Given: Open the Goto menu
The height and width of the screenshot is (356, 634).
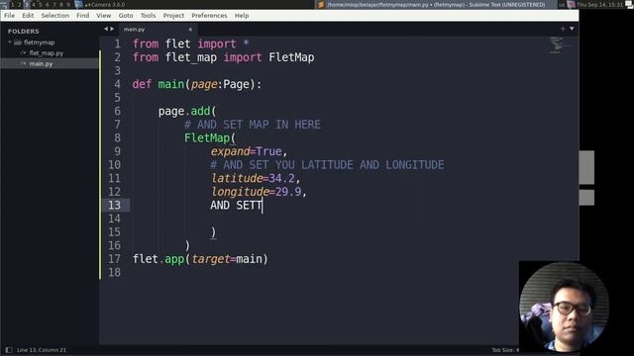Looking at the screenshot, I should [126, 16].
